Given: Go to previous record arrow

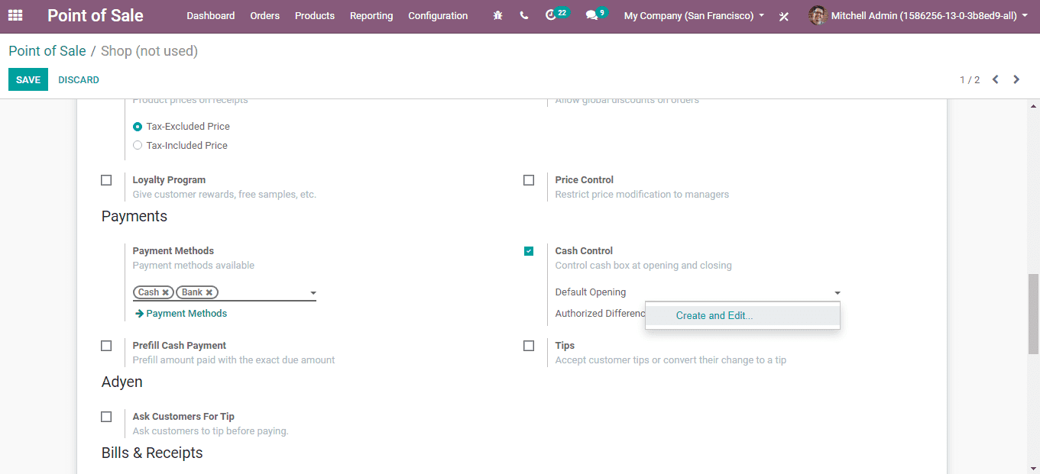Looking at the screenshot, I should coord(995,79).
